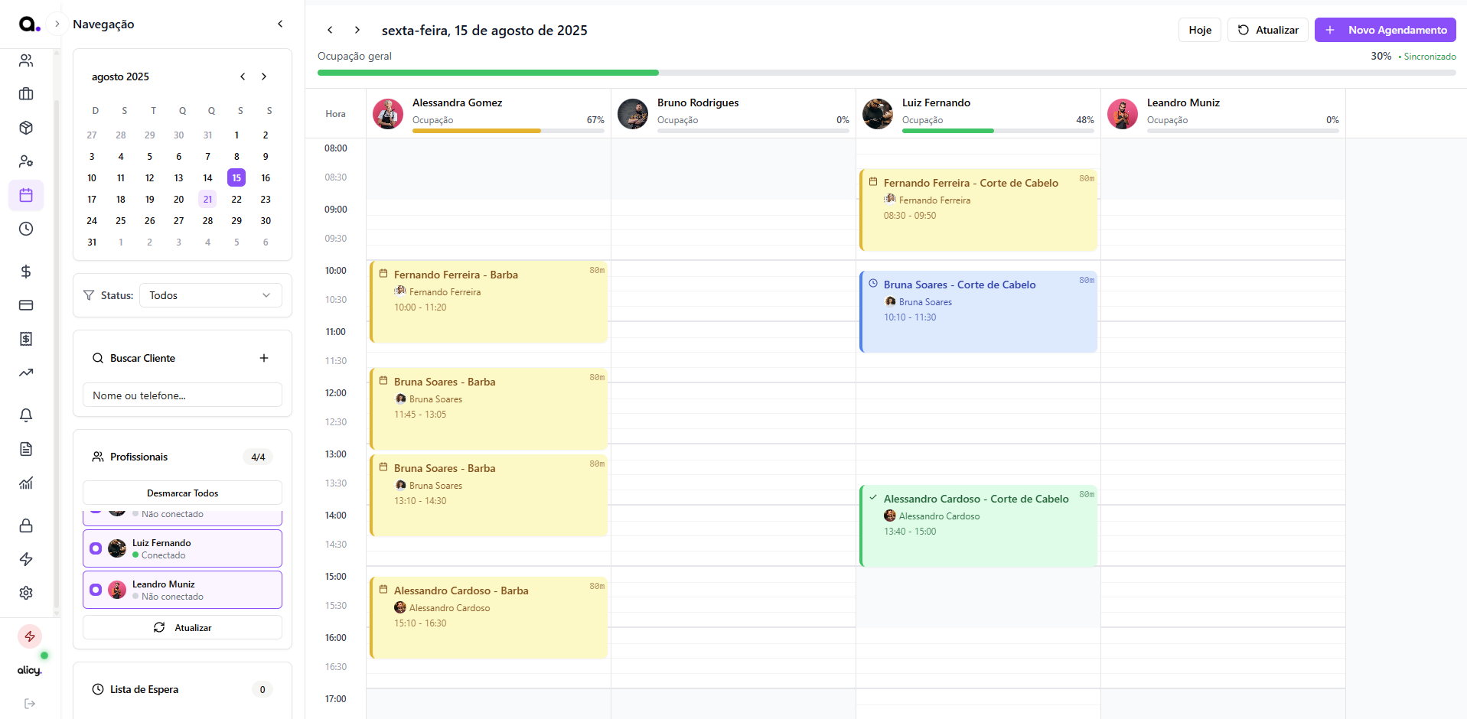Viewport: 1467px width, 719px height.
Task: Click the Hoje button
Action: point(1200,30)
